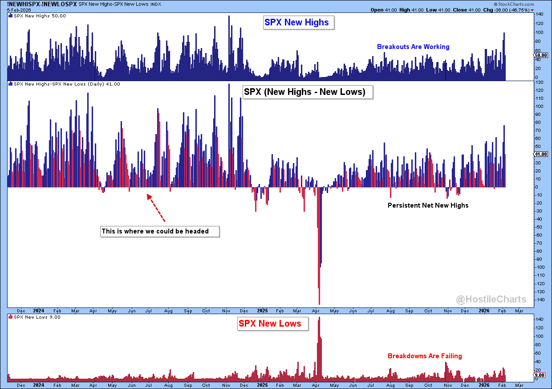Click the 'Breakdowns Are Failing' annotation
This screenshot has height=389, width=552.
pos(425,356)
